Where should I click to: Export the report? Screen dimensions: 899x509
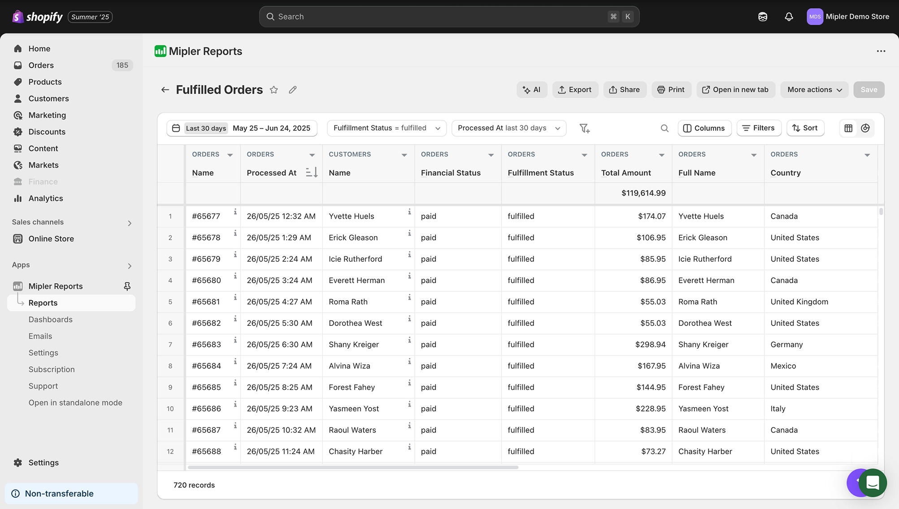click(575, 90)
